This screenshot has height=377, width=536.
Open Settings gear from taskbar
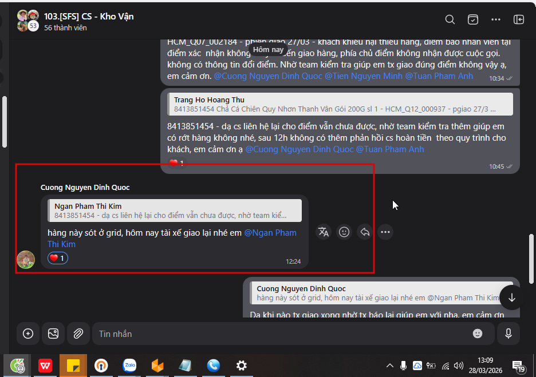[x=241, y=366]
